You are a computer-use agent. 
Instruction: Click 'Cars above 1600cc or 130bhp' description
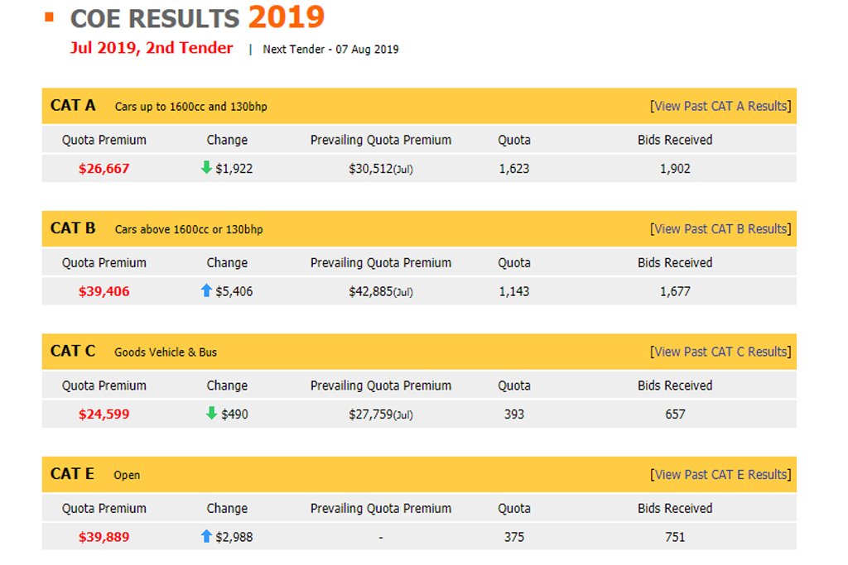[189, 229]
